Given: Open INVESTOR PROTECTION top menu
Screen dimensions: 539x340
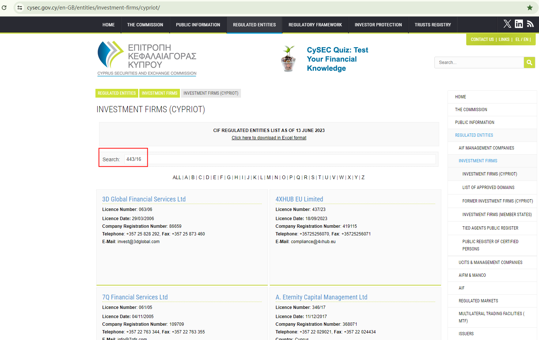Looking at the screenshot, I should pos(378,25).
